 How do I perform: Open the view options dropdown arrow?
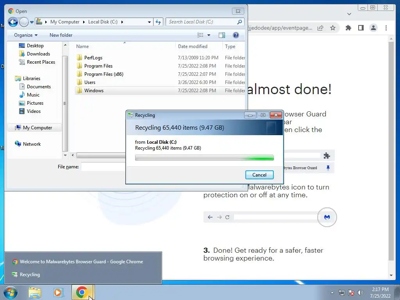pyautogui.click(x=209, y=35)
